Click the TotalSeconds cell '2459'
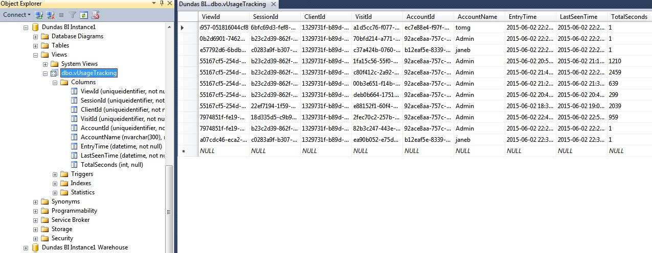Screen dimensions: 652x253 [x=629, y=72]
